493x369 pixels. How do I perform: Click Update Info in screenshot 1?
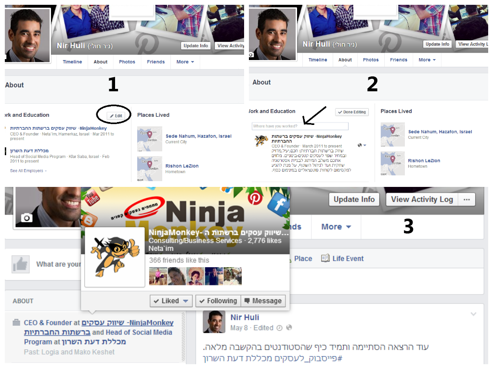tap(195, 46)
